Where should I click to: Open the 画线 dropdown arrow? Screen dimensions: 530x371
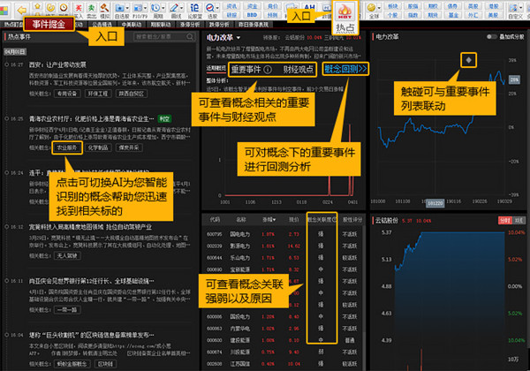(182, 8)
